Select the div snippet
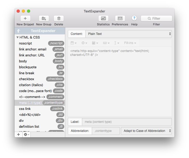The height and width of the screenshot is (158, 189). (40, 121)
